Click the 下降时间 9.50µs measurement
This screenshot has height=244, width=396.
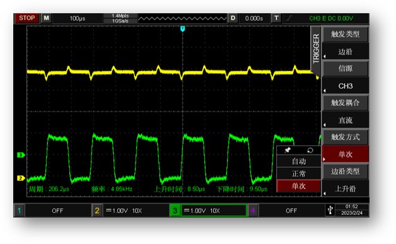[242, 189]
